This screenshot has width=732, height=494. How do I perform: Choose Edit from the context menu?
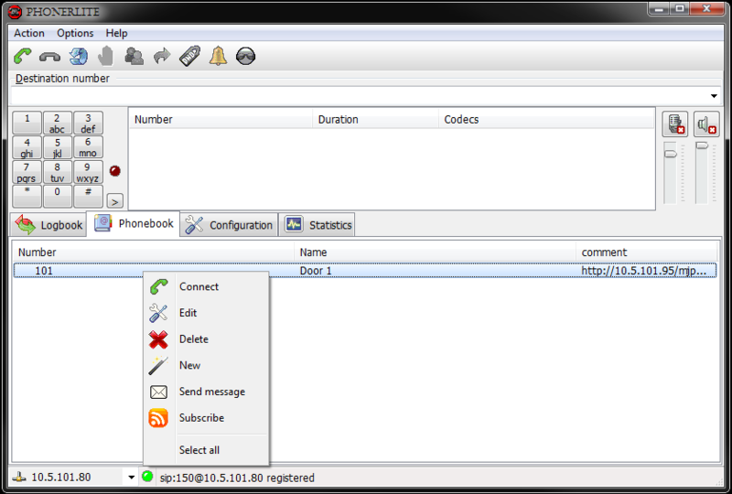click(x=206, y=313)
